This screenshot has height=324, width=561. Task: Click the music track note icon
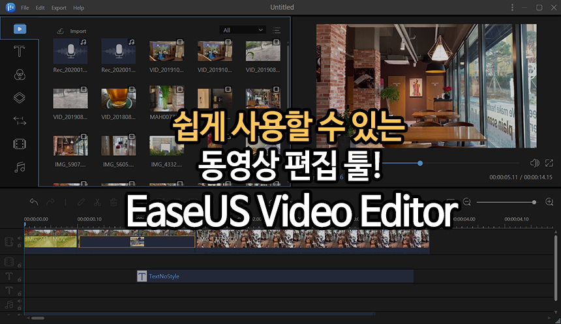point(9,304)
